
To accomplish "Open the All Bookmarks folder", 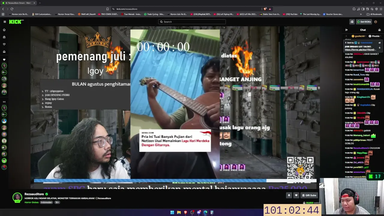I will click(374, 14).
